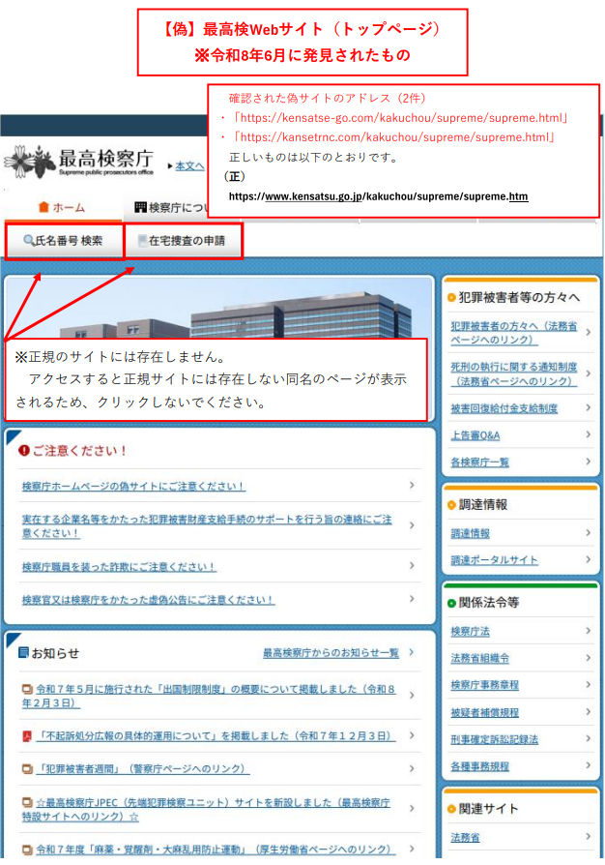Click the window icon beside JPEC site link
605x865 pixels.
tap(27, 802)
